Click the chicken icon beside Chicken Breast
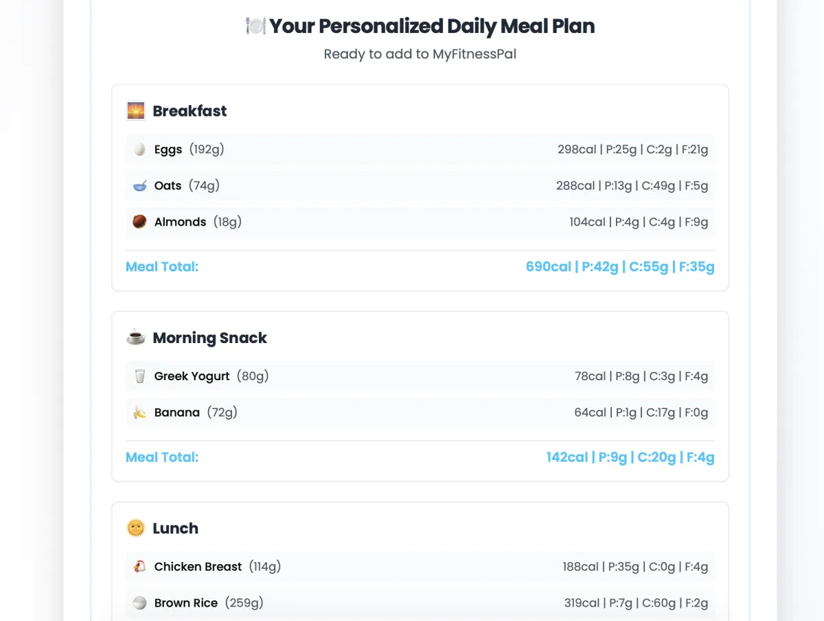The width and height of the screenshot is (824, 621). pyautogui.click(x=139, y=567)
